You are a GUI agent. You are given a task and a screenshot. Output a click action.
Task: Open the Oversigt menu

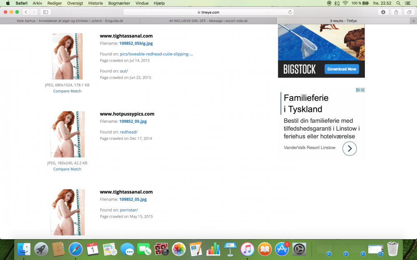(75, 3)
